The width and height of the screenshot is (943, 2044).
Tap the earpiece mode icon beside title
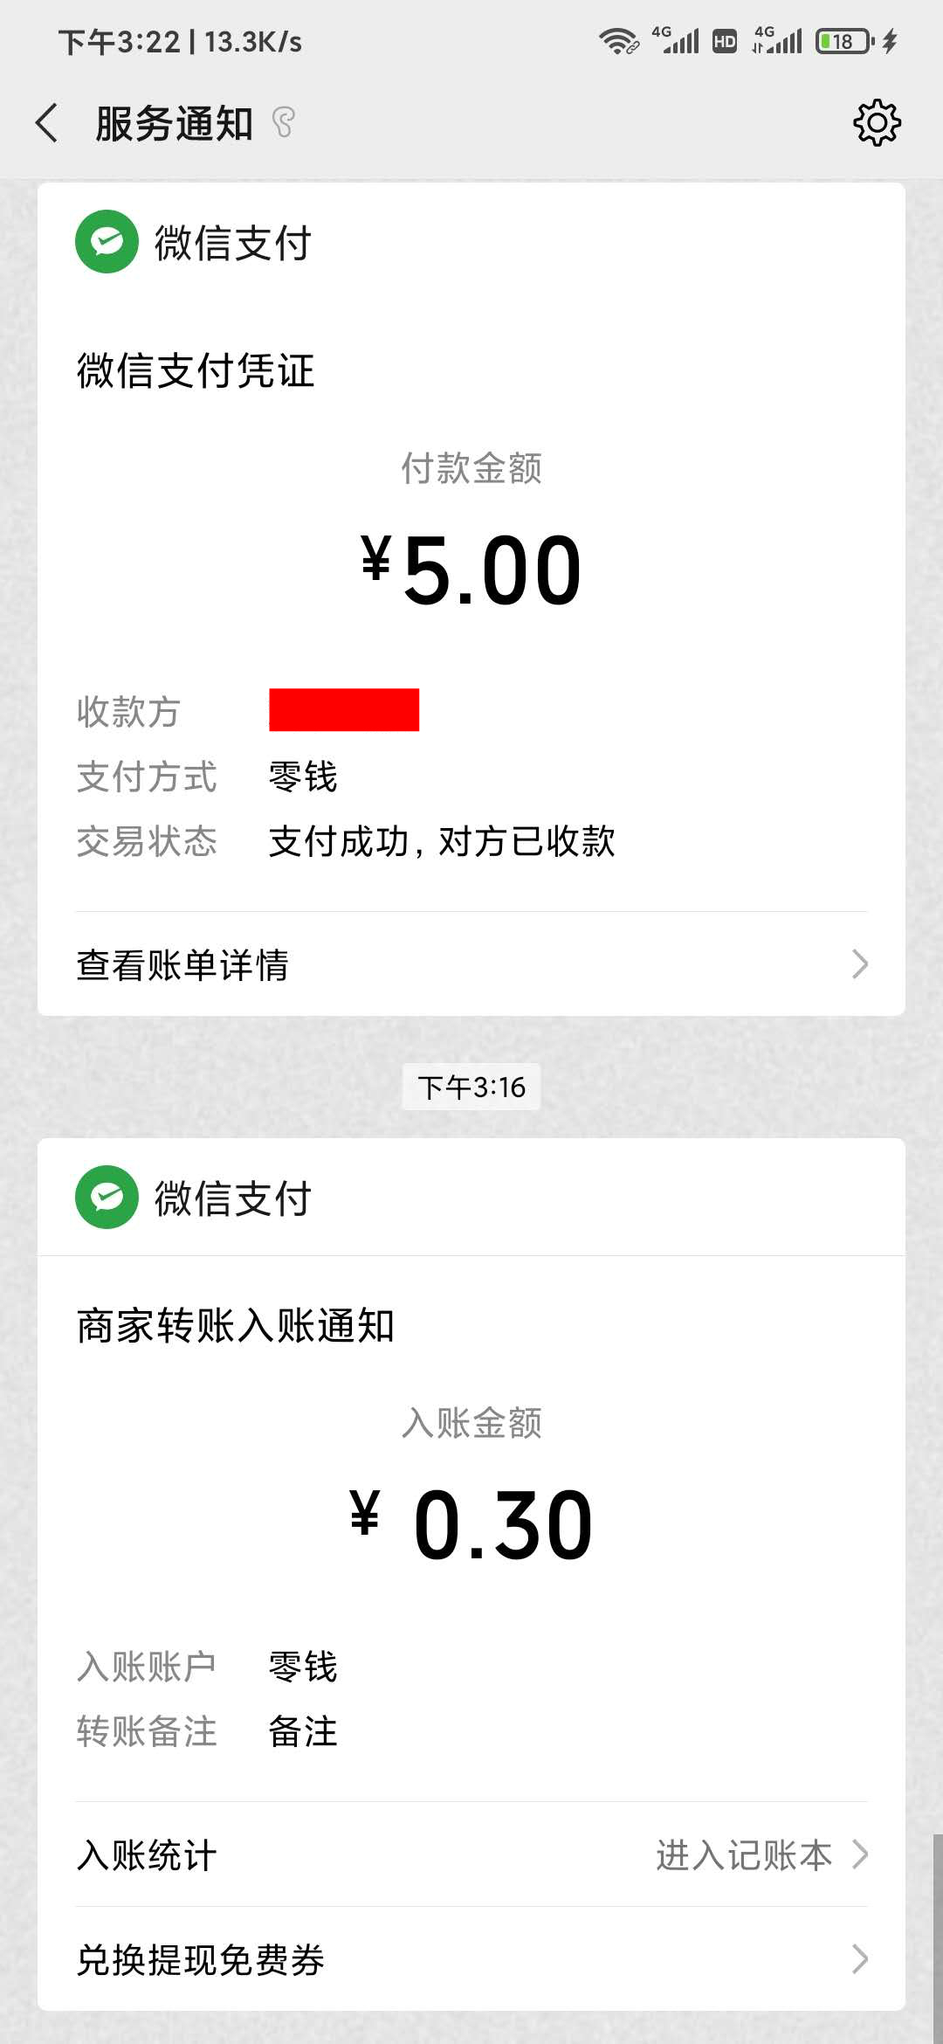[x=284, y=122]
